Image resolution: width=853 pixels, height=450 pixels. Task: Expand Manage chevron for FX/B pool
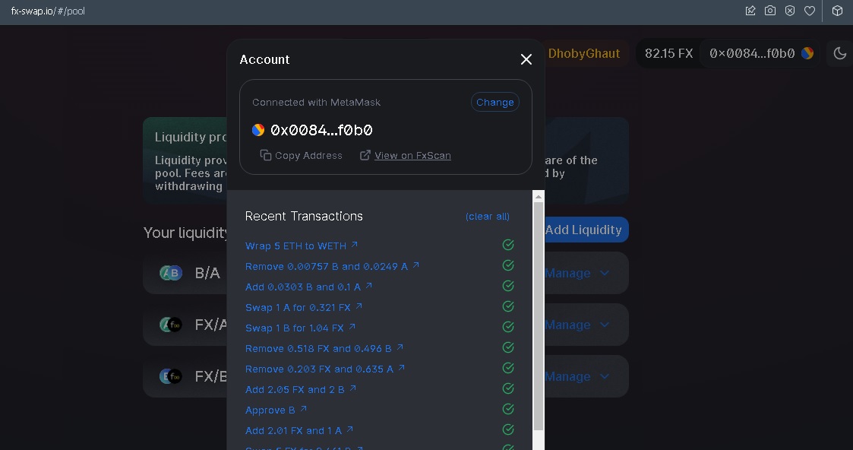[x=605, y=376]
